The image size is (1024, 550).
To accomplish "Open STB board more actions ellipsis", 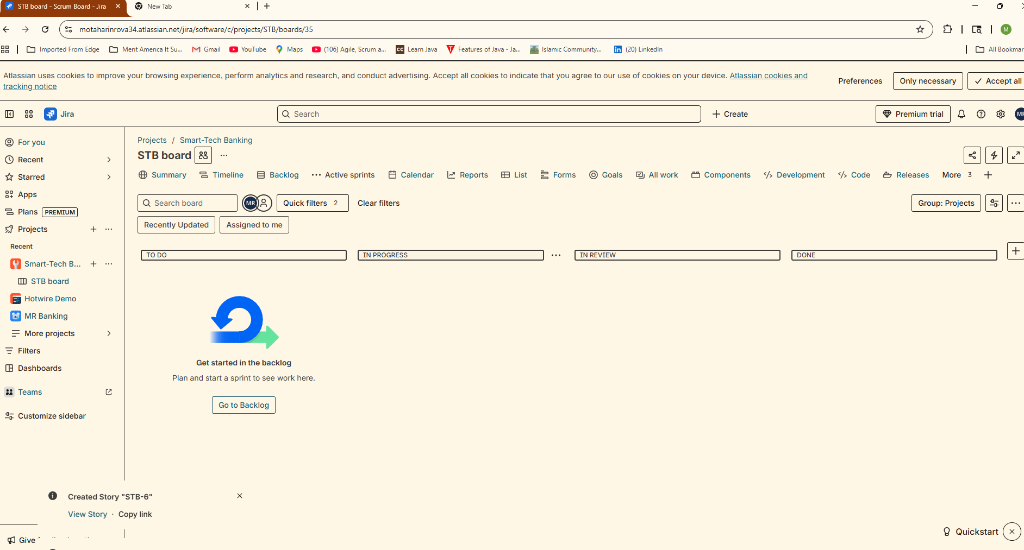I will pyautogui.click(x=224, y=155).
